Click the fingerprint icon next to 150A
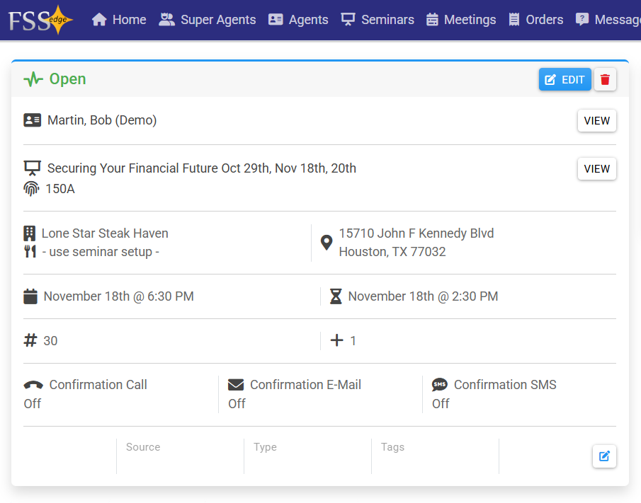The height and width of the screenshot is (503, 641). point(31,188)
